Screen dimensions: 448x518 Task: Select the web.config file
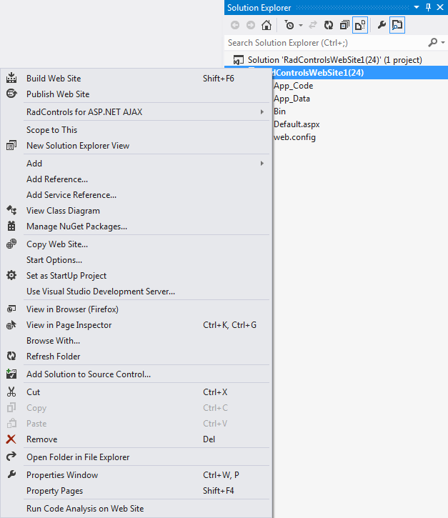coord(294,137)
